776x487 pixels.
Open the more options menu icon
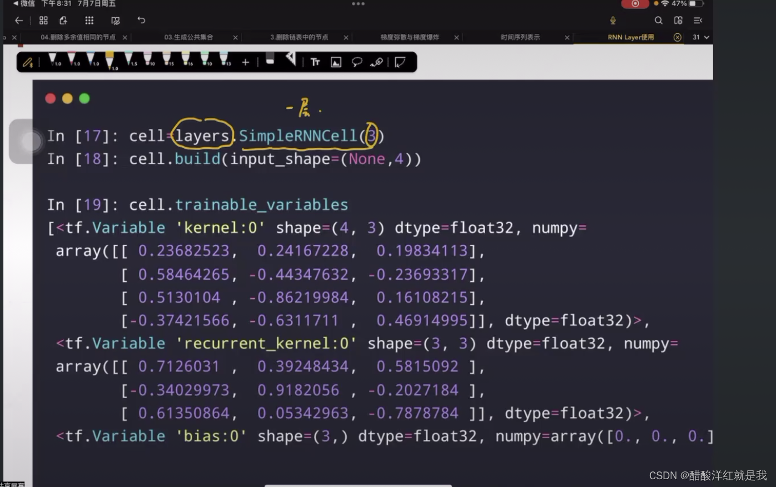click(x=698, y=21)
